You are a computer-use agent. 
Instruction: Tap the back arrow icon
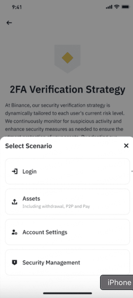[9, 23]
